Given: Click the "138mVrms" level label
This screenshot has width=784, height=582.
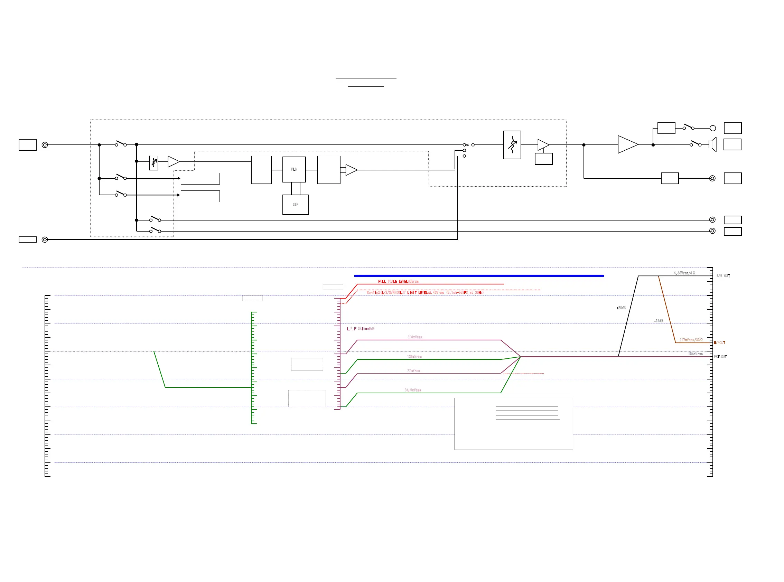Looking at the screenshot, I should (414, 357).
